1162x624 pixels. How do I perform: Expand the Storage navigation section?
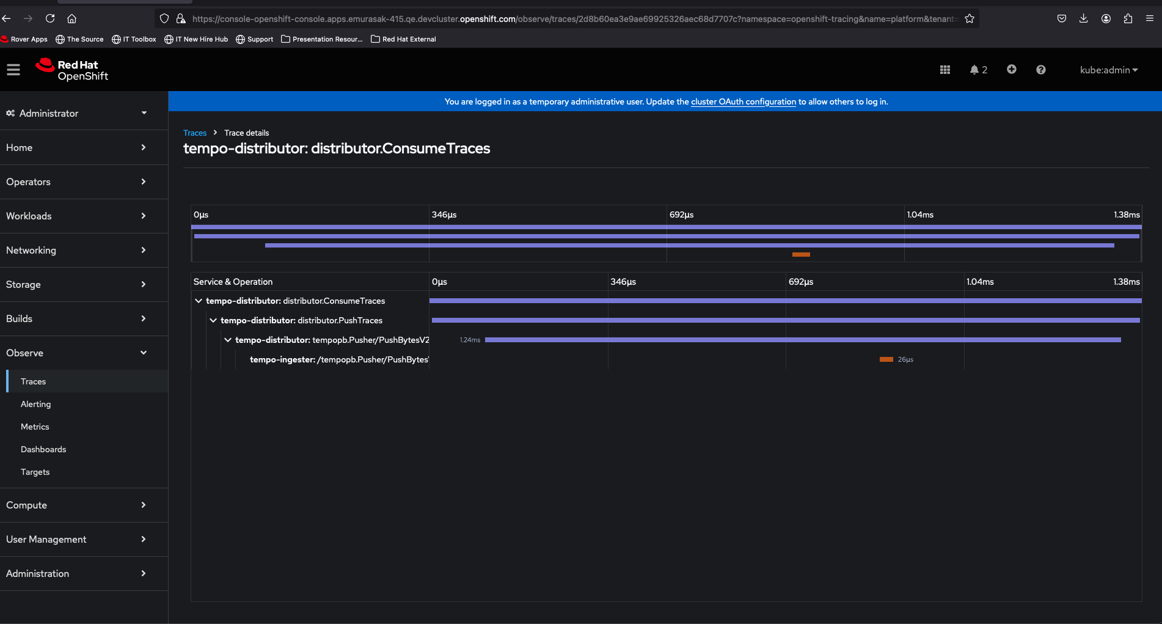(84, 284)
